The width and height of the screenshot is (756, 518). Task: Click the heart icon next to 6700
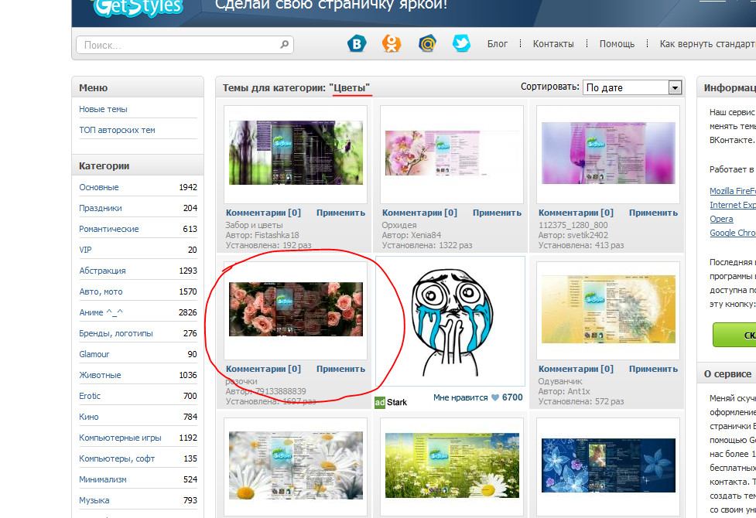click(x=495, y=397)
